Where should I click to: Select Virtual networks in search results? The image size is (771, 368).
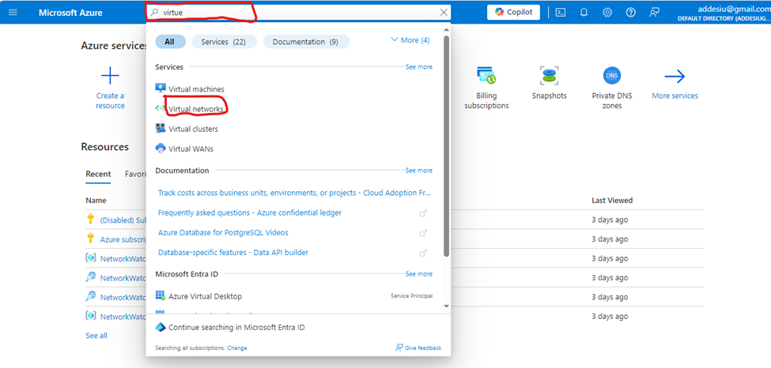coord(195,108)
